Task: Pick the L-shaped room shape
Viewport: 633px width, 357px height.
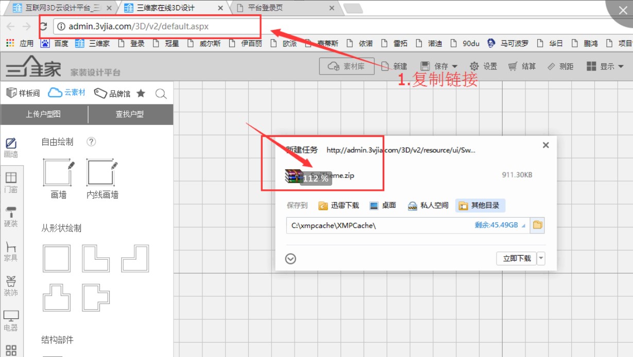Action: tap(96, 258)
